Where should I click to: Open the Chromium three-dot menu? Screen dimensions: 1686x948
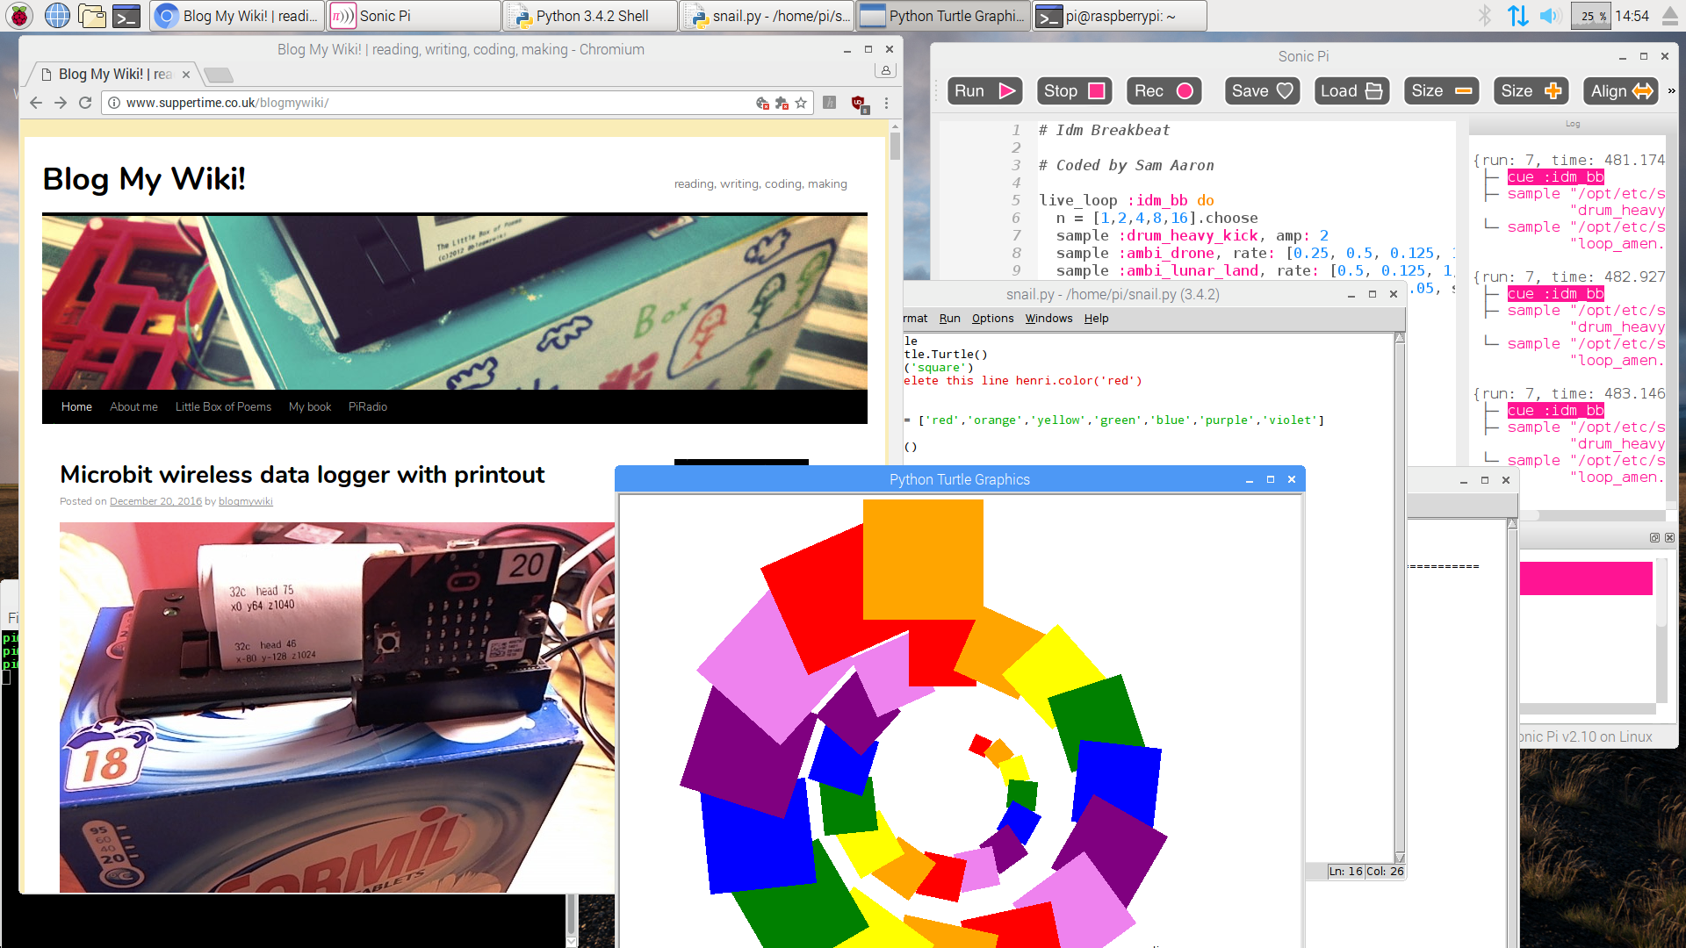pyautogui.click(x=886, y=104)
